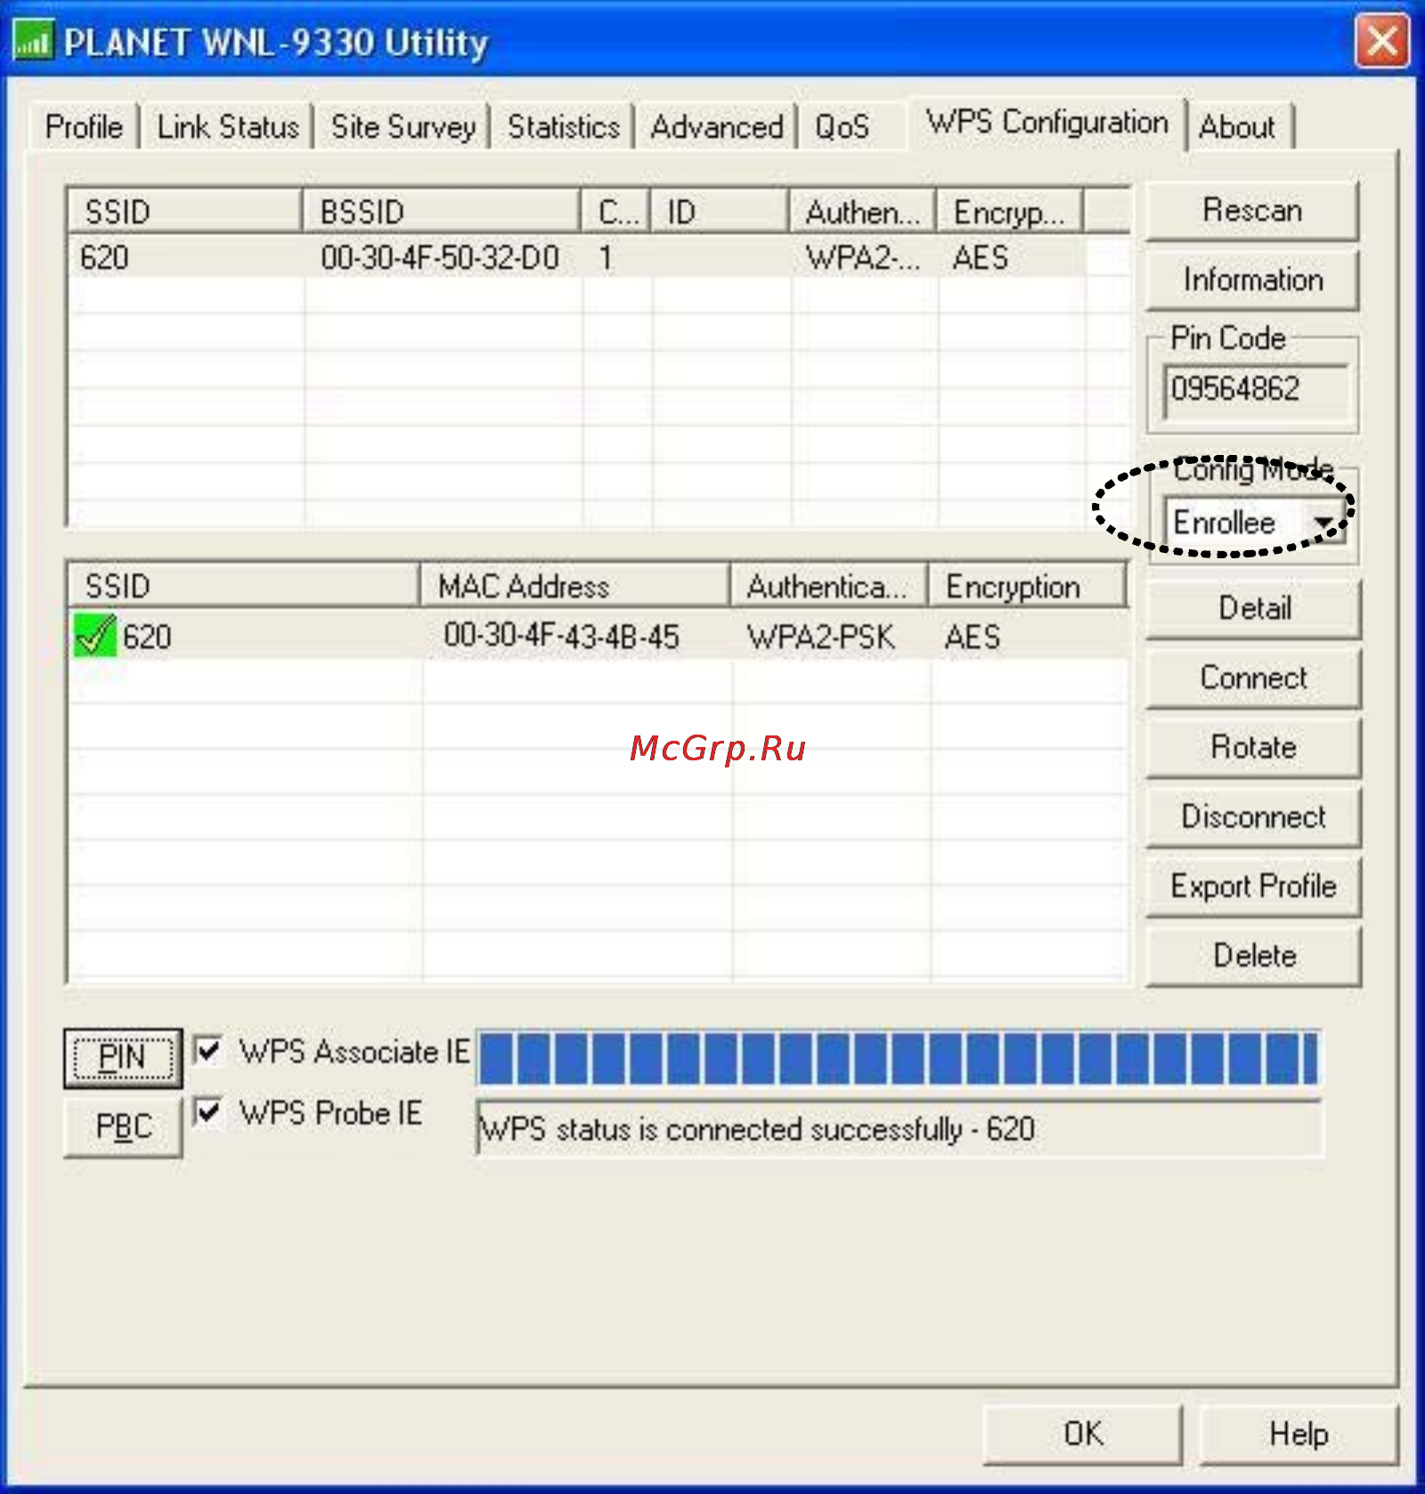
Task: Click the Encryp... header of the upper list
Action: (x=1010, y=212)
